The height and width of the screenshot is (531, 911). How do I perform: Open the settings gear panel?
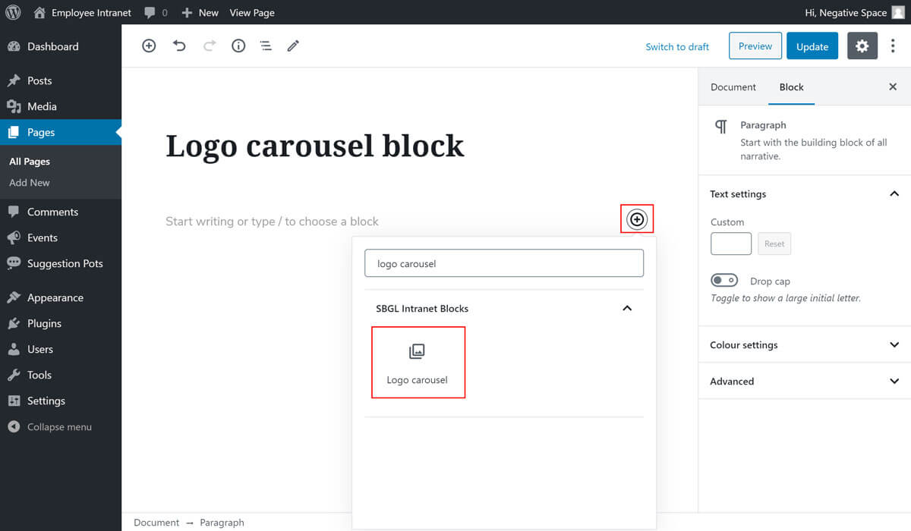(862, 46)
